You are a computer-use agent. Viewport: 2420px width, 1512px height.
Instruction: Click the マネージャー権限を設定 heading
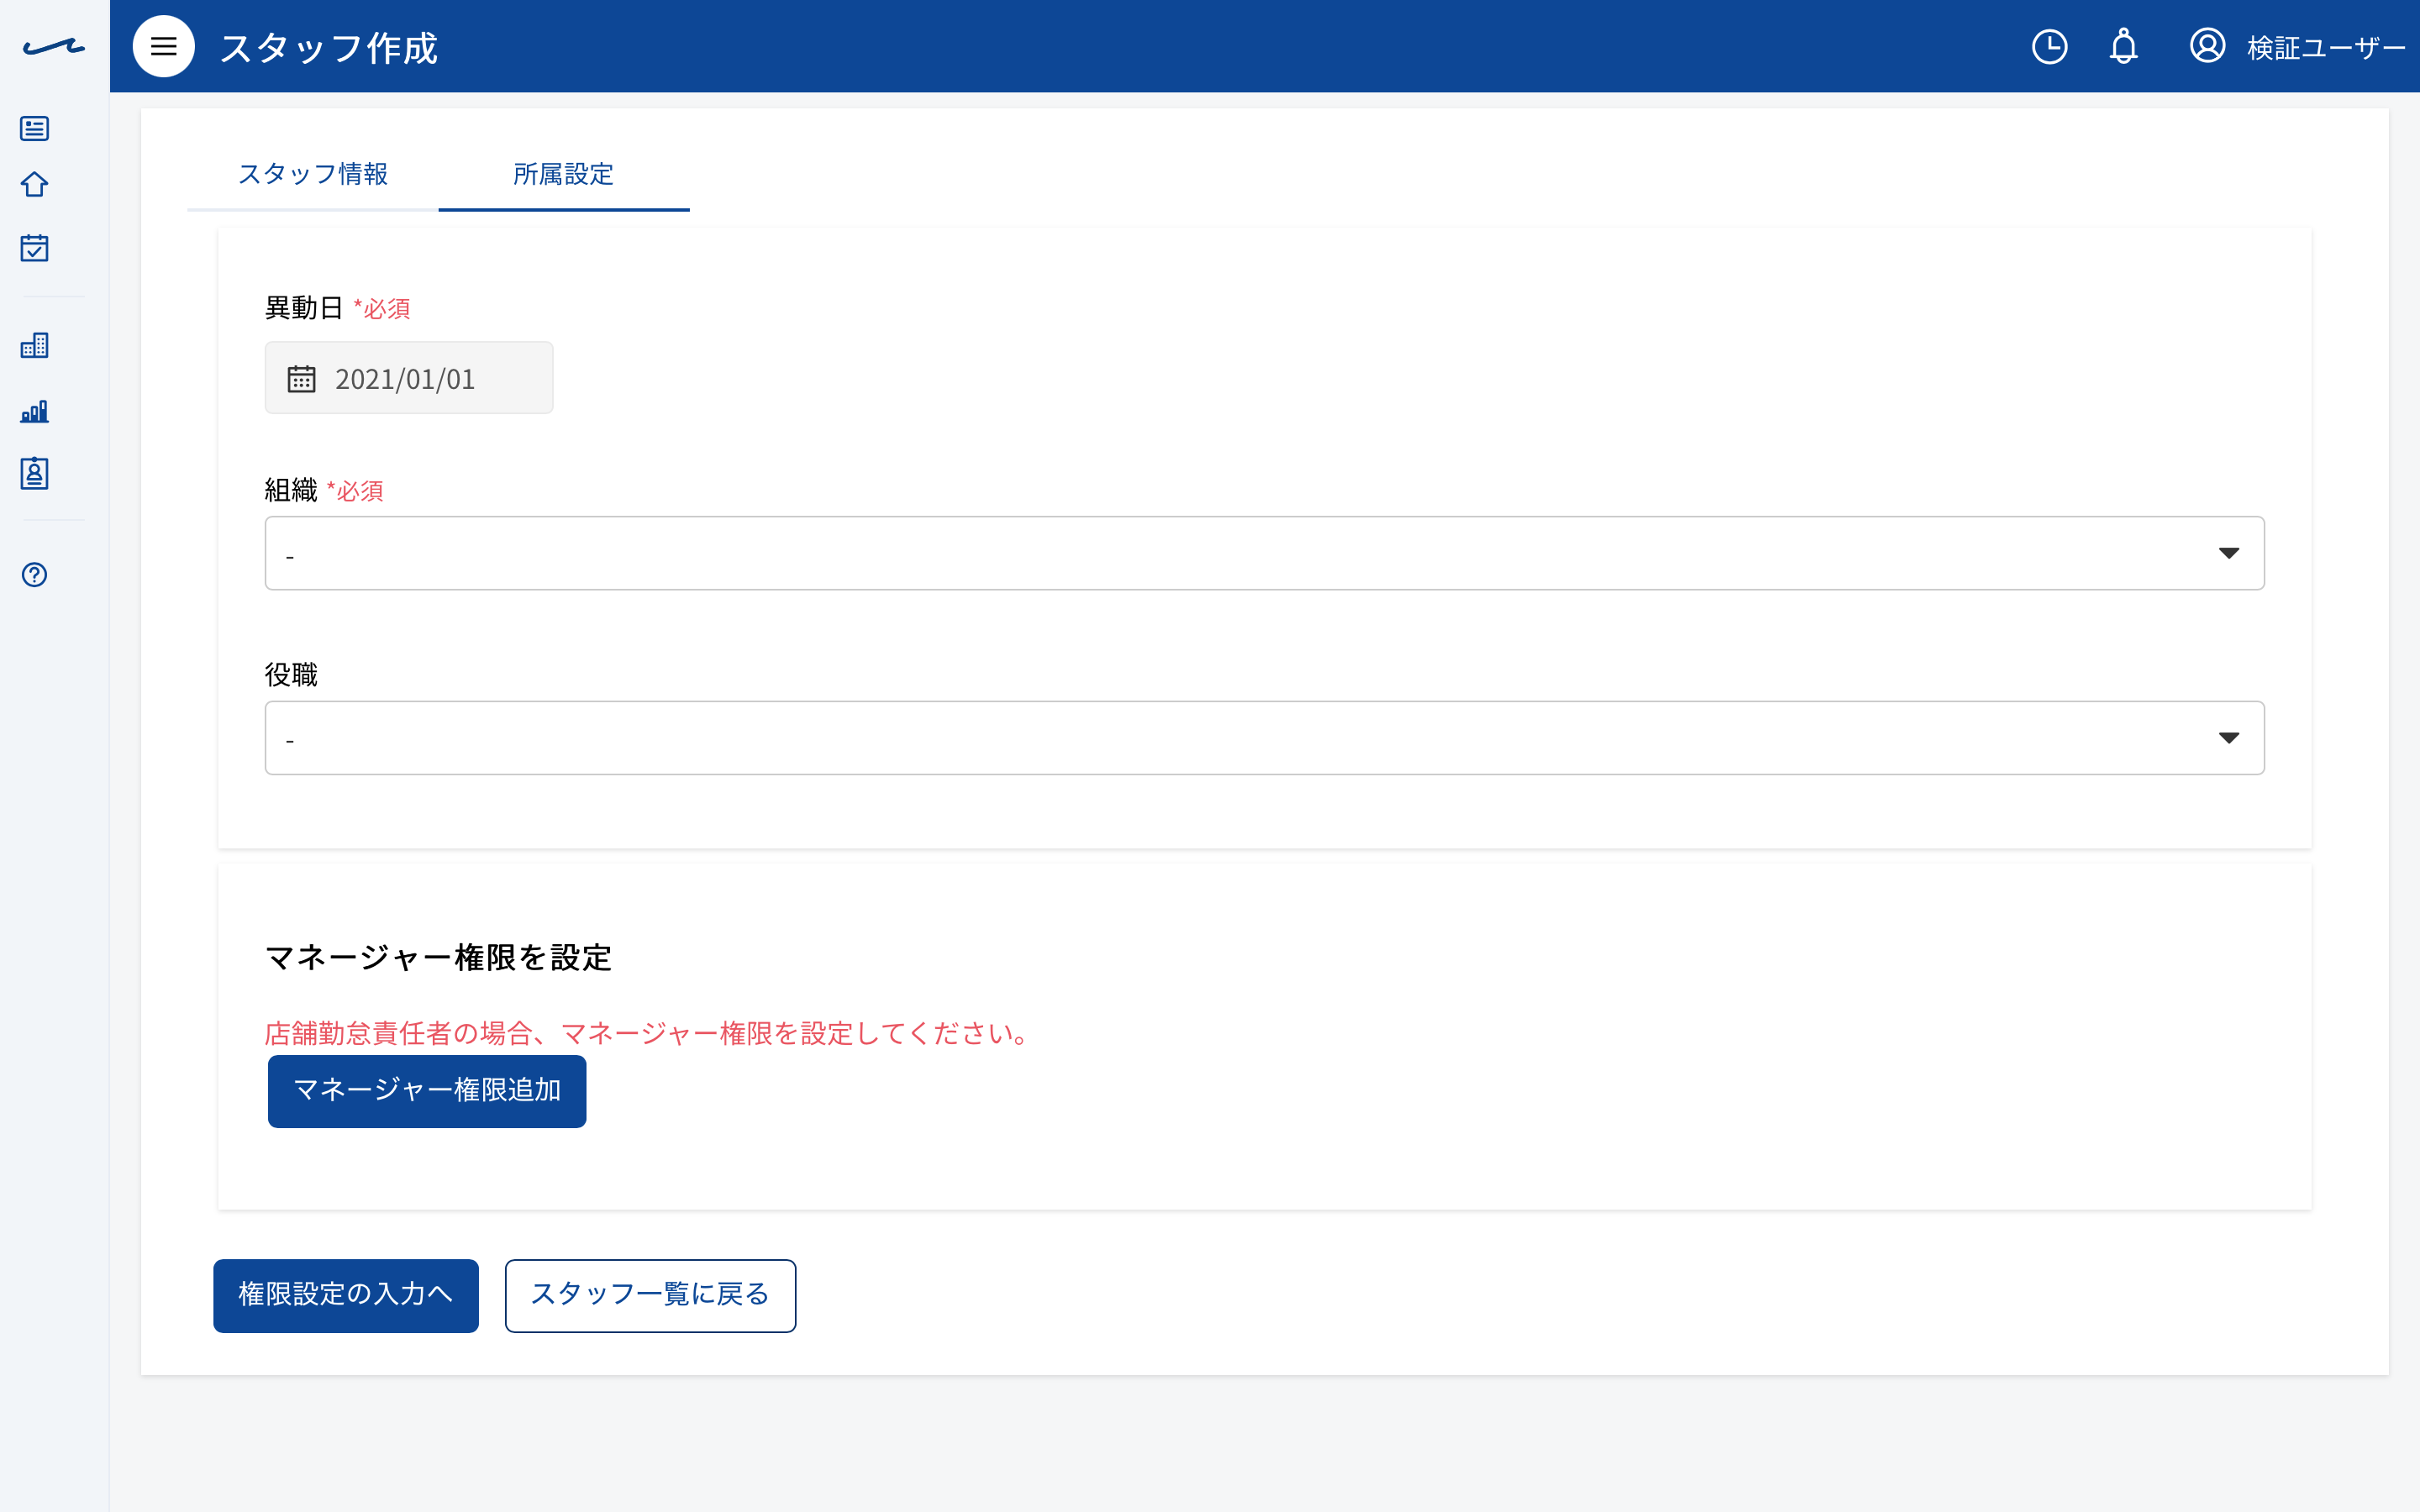[x=438, y=958]
